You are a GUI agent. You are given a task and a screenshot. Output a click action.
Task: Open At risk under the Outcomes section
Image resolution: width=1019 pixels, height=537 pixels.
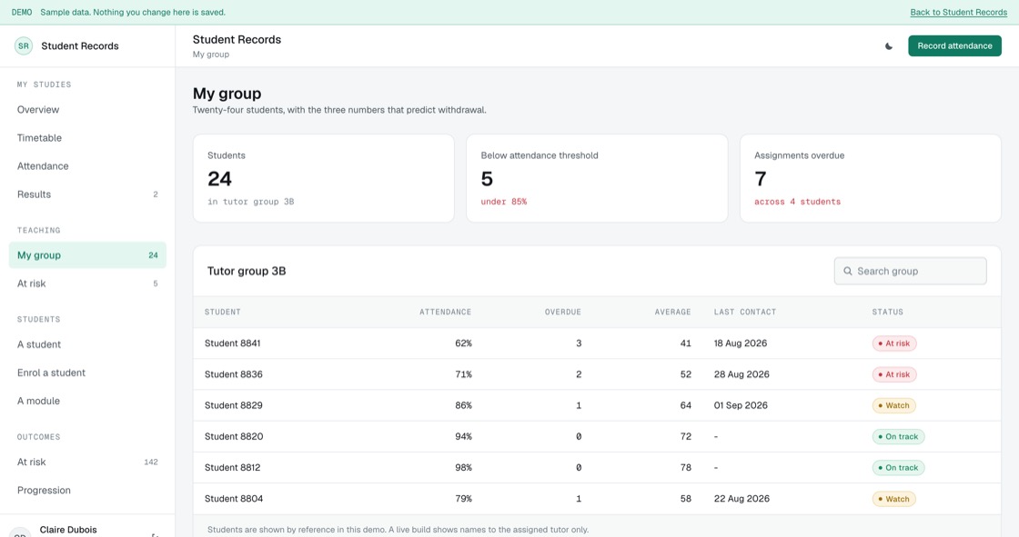(87, 462)
